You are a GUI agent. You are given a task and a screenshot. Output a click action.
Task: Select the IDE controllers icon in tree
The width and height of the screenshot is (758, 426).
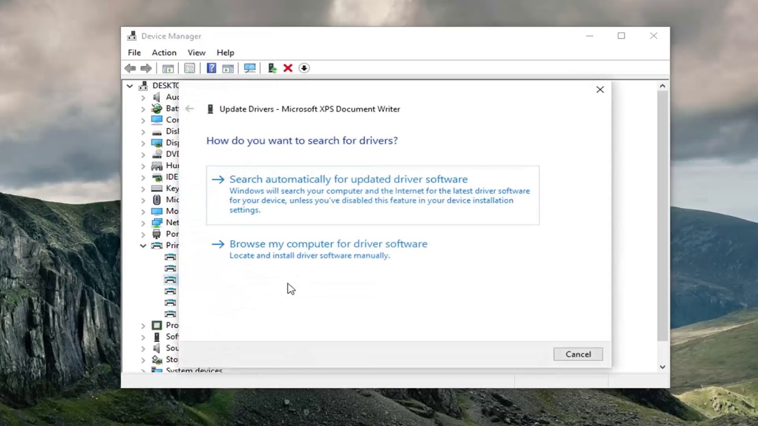click(x=157, y=177)
